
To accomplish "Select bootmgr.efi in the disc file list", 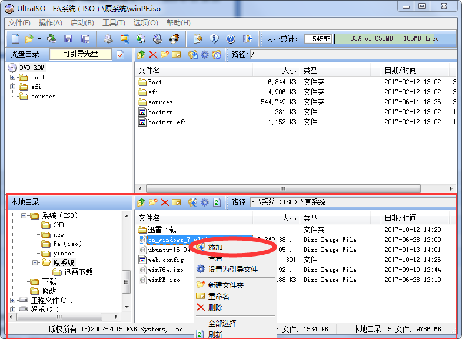I will coord(162,122).
